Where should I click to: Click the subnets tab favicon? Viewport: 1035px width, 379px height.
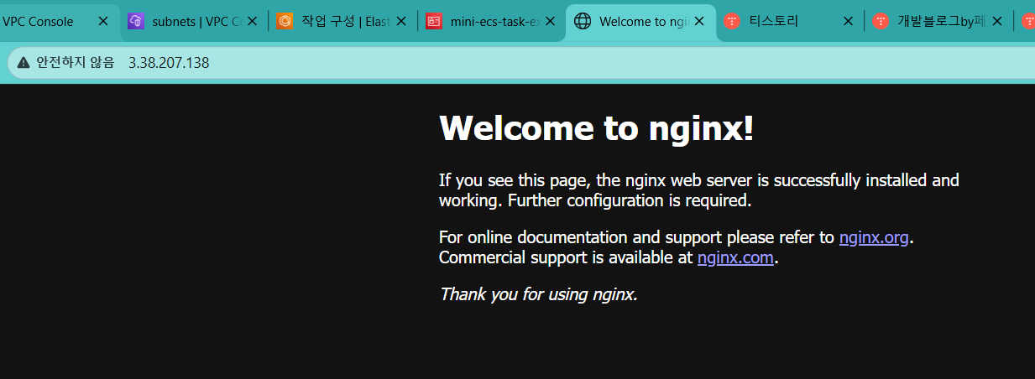[x=135, y=22]
